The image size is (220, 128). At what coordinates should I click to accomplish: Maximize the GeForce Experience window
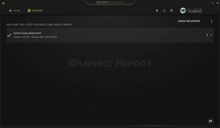(x=213, y=3)
